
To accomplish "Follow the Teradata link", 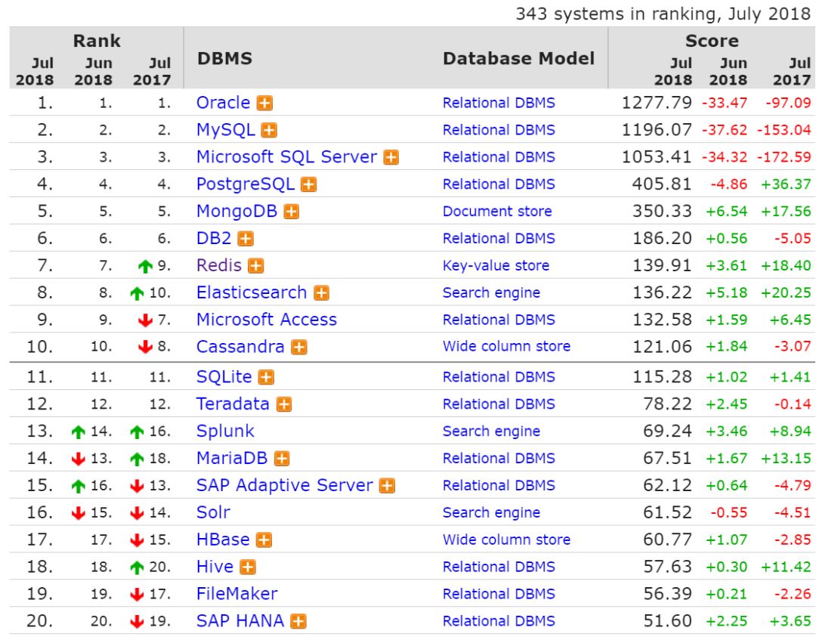I will tap(233, 404).
